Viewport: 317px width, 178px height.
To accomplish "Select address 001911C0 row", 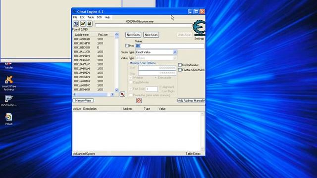I will tap(94, 52).
